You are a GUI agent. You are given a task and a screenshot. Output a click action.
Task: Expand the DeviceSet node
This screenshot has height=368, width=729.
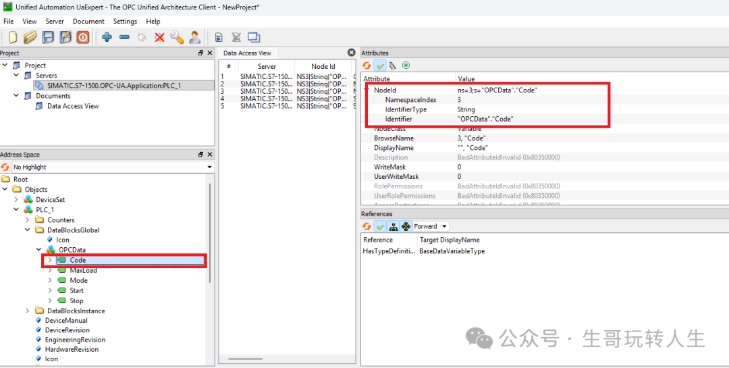[16, 200]
